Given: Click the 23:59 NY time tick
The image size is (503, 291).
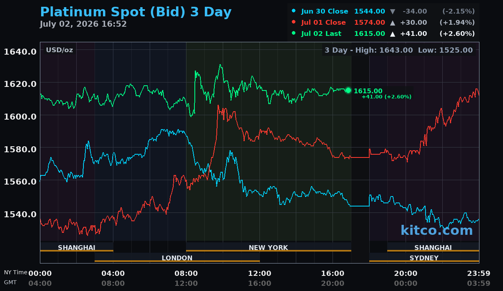Looking at the screenshot, I should (479, 273).
